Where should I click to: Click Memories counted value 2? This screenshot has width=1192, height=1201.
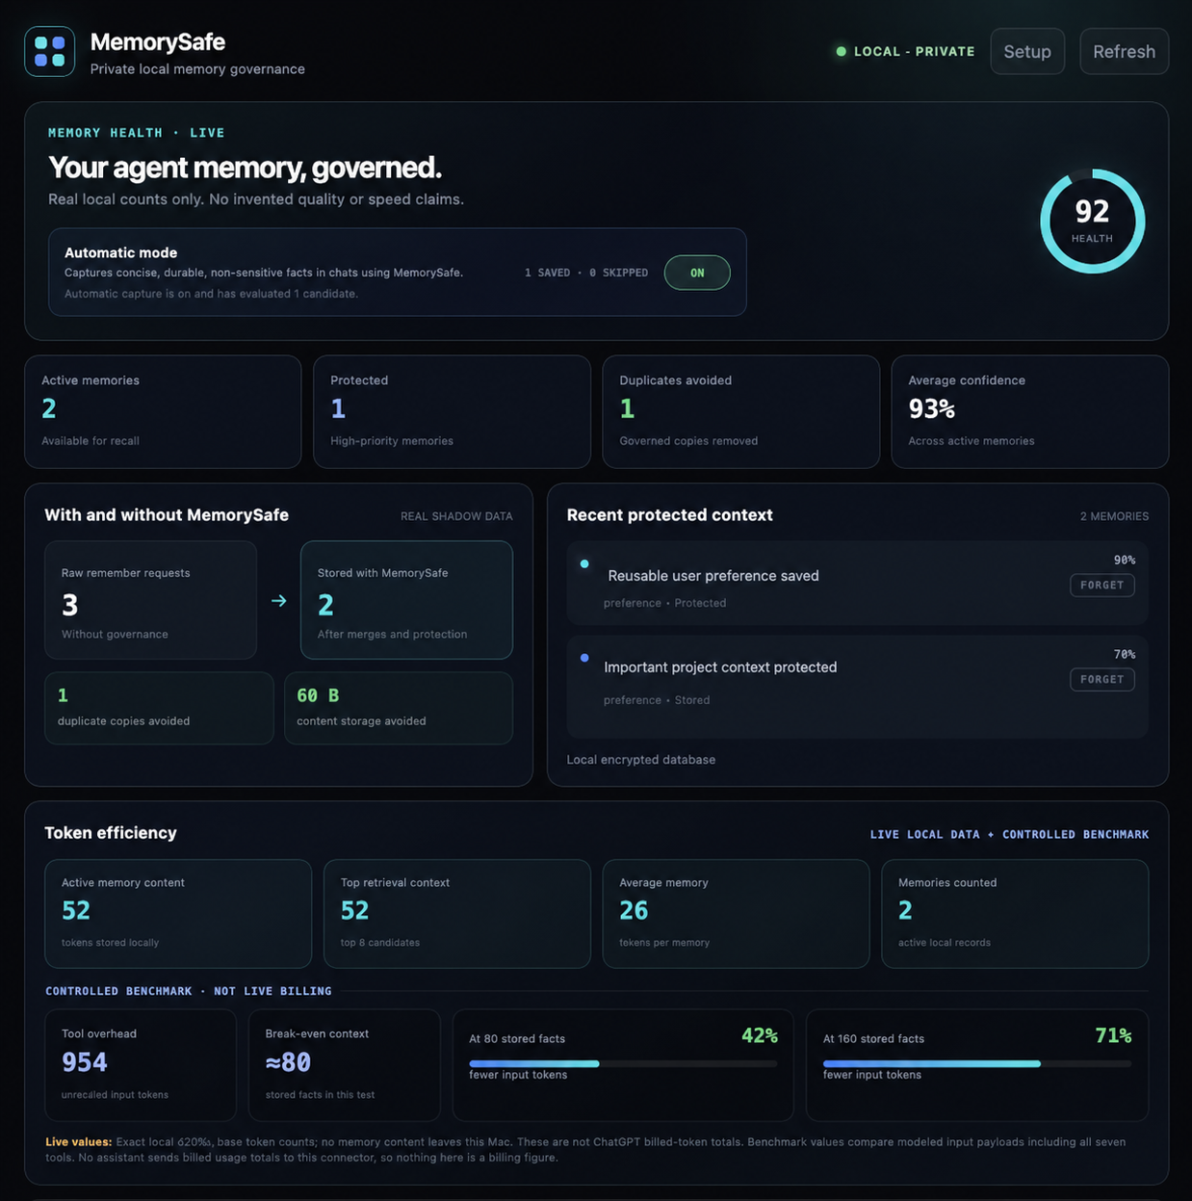tap(905, 910)
